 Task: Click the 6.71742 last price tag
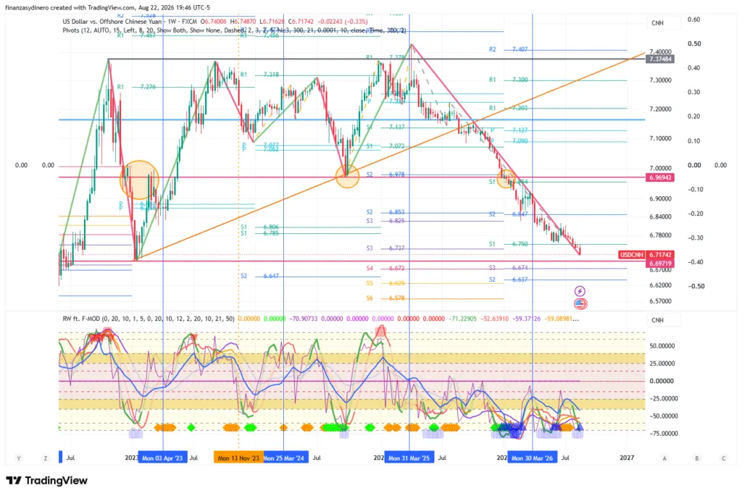[660, 255]
